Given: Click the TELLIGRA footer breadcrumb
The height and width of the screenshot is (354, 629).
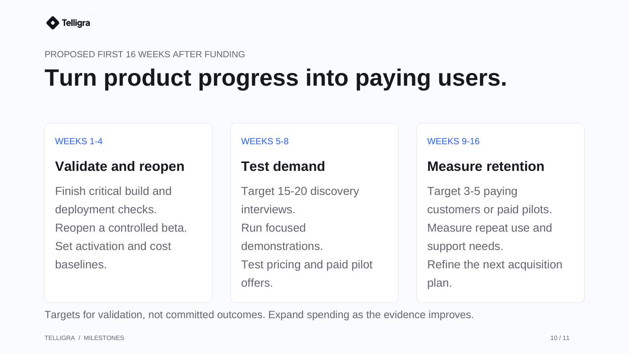Looking at the screenshot, I should point(60,338).
